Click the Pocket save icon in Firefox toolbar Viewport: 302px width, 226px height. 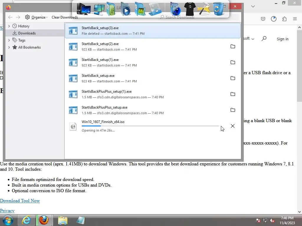point(263,19)
